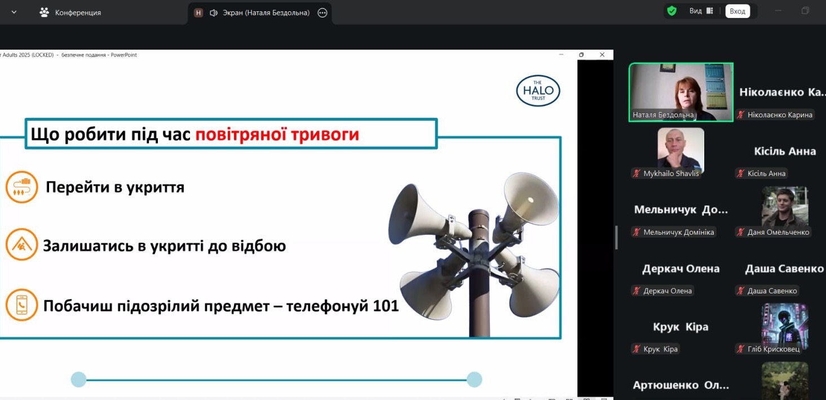826x400 pixels.
Task: Click the left circle marker on slide timeline
Action: 78,380
